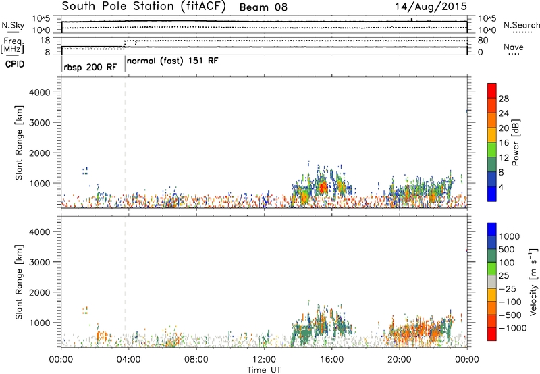Click the '04:00' time axis label

click(128, 360)
